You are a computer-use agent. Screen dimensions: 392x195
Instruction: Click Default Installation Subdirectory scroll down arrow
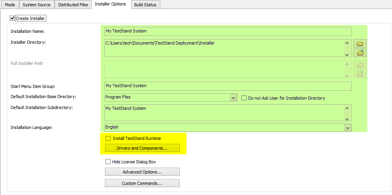tap(347, 119)
